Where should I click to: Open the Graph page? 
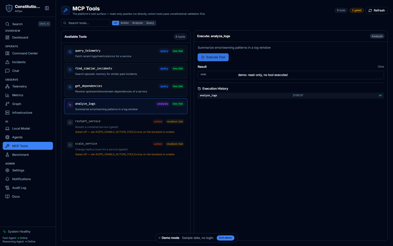(28, 104)
